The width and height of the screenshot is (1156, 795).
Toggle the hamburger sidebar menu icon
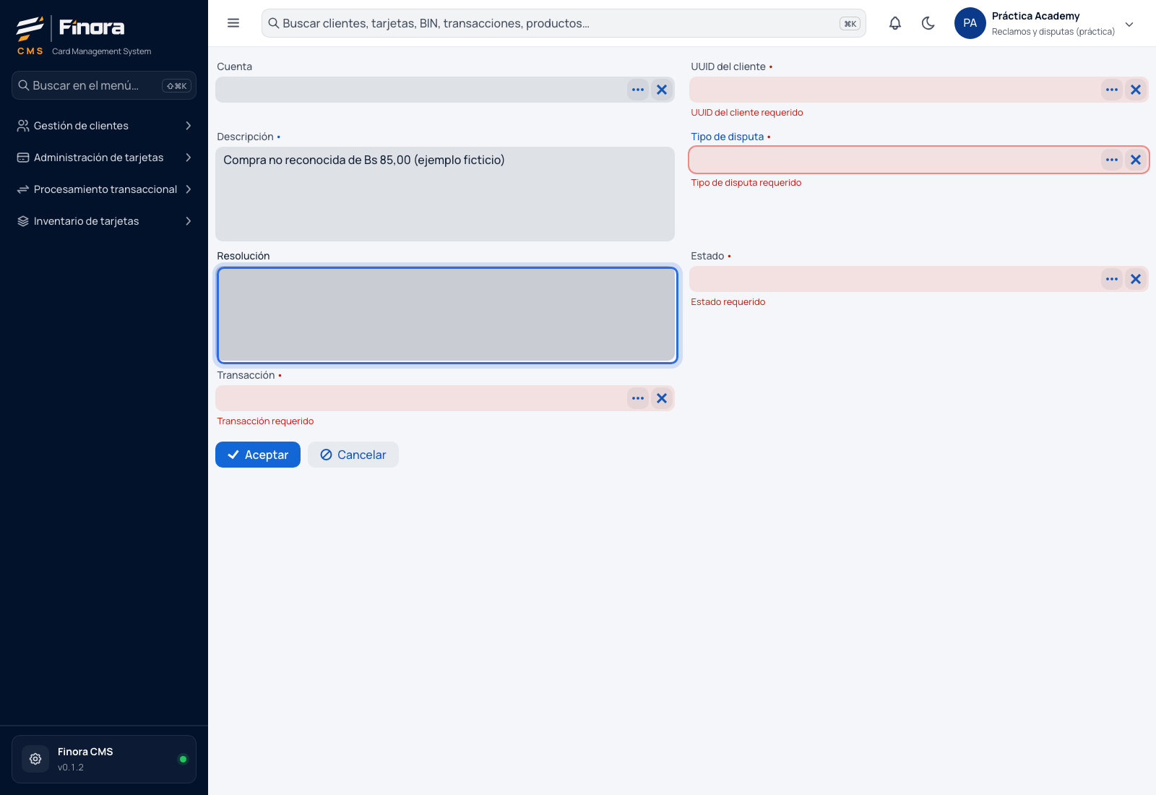point(233,23)
